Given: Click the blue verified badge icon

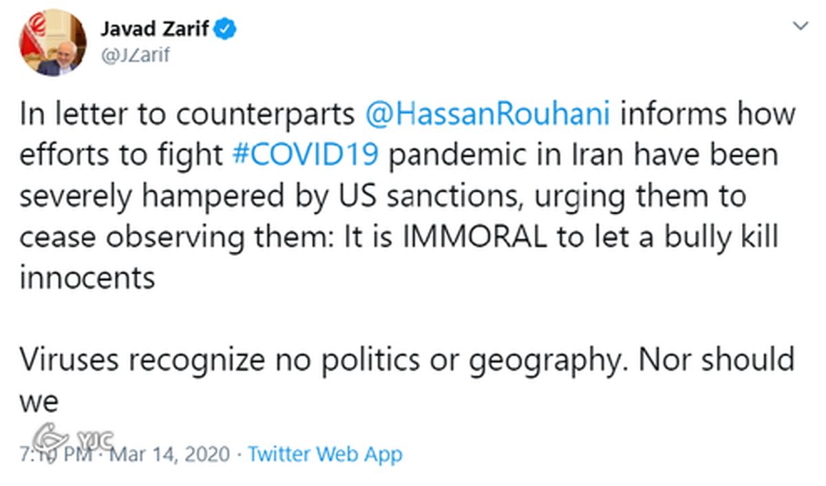Looking at the screenshot, I should [228, 29].
